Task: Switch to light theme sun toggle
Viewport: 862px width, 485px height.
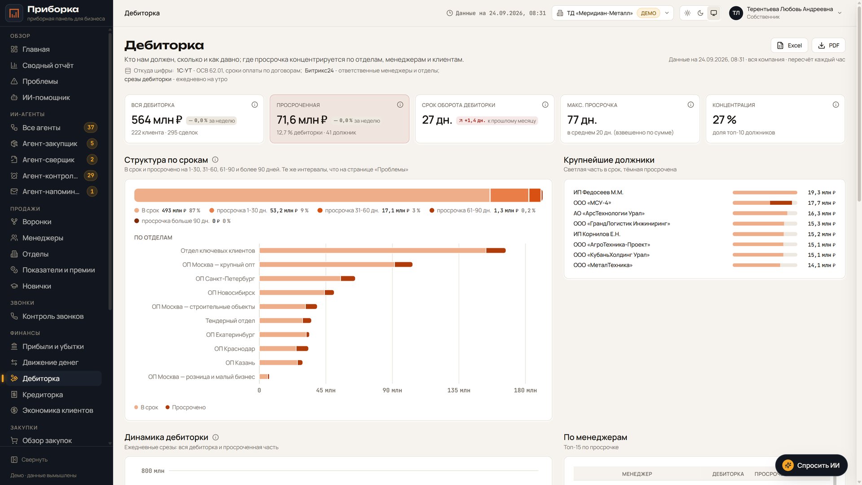Action: (687, 13)
